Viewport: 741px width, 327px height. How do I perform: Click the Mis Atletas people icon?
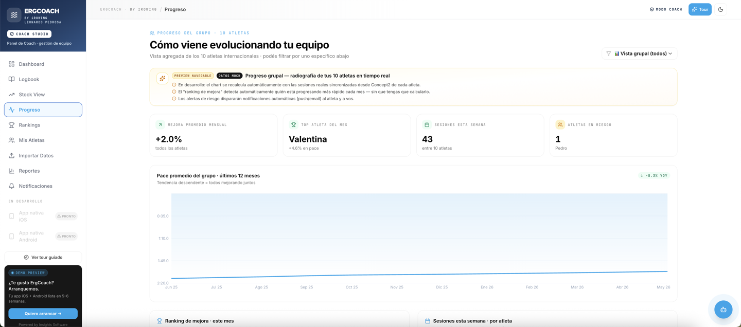[x=11, y=140]
